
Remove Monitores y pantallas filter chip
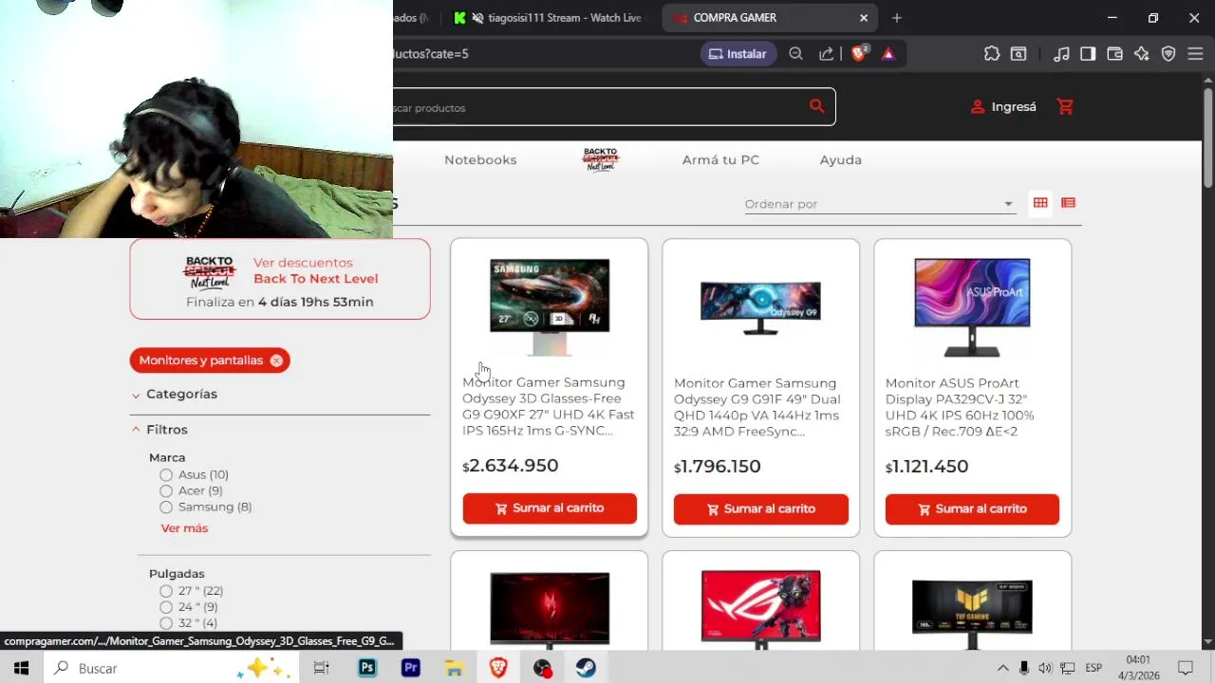click(x=276, y=360)
